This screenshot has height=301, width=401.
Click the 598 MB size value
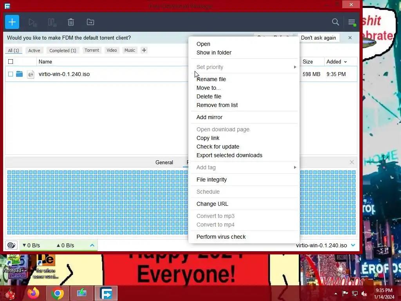click(x=311, y=74)
